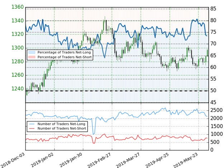This screenshot has width=224, height=168.
Task: Click the 500 traders axis label
Action: 215,142
